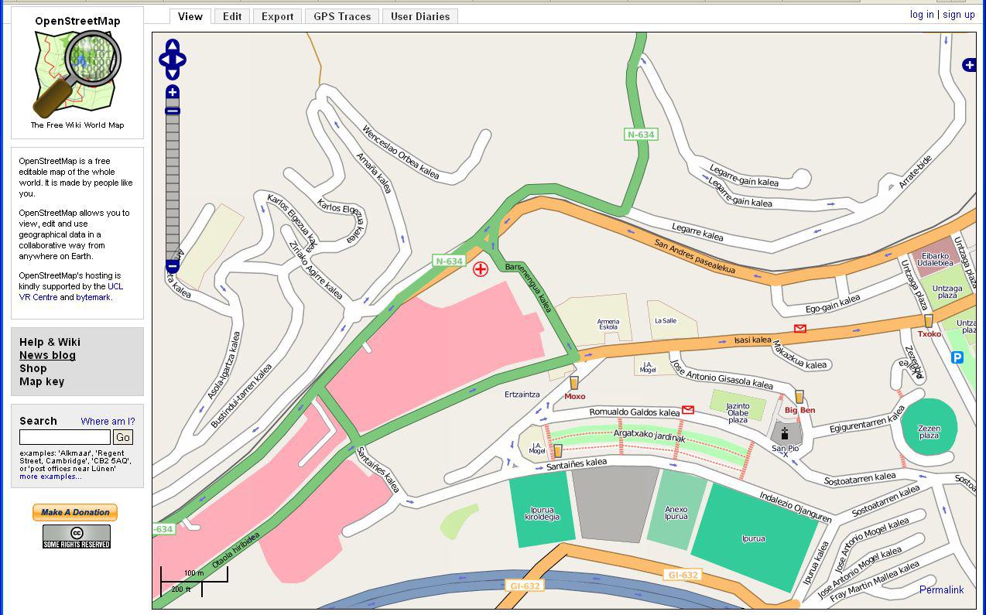Click the Zezen plaza label
The image size is (986, 615).
tap(929, 432)
